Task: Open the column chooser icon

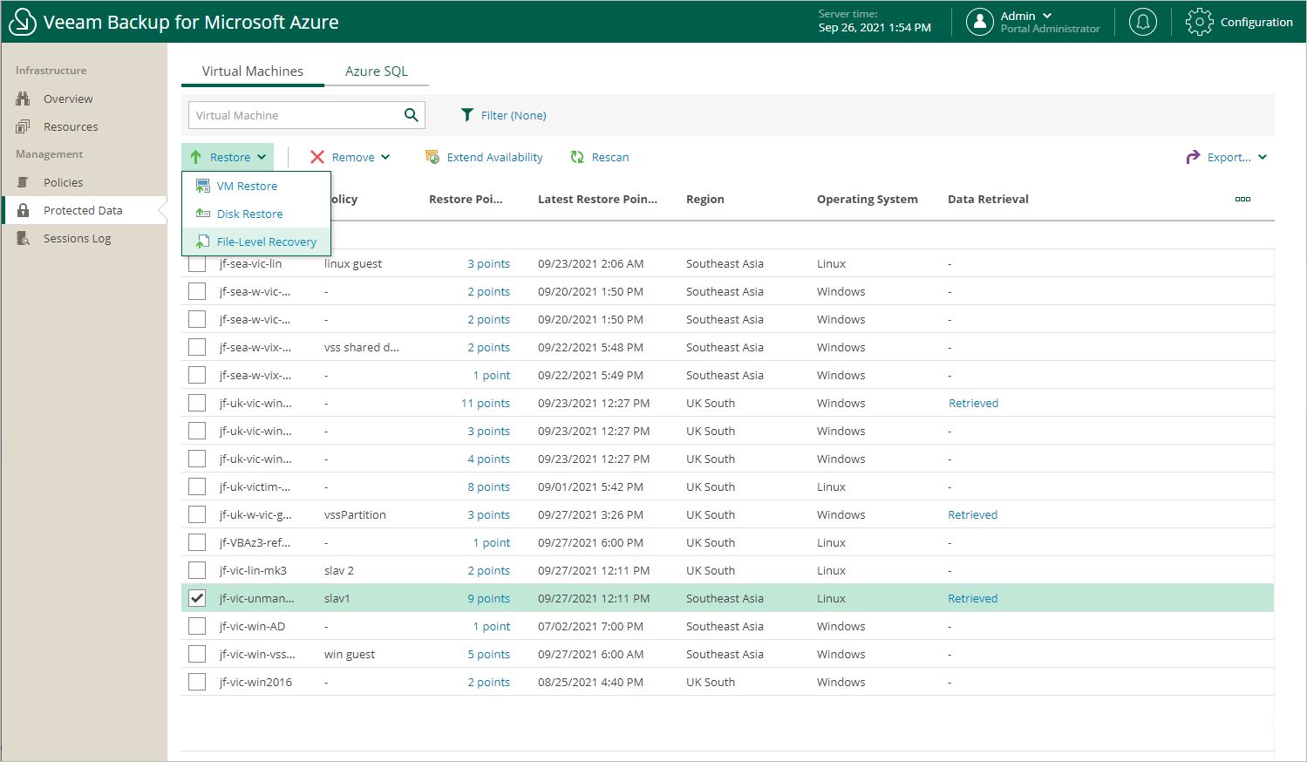Action: click(x=1242, y=199)
